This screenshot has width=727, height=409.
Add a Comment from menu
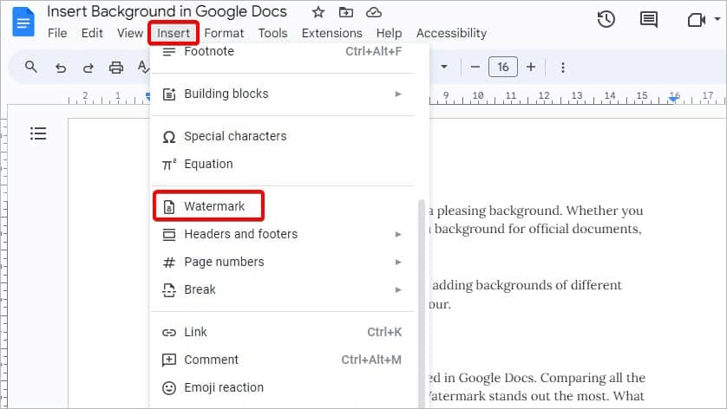coord(283,360)
